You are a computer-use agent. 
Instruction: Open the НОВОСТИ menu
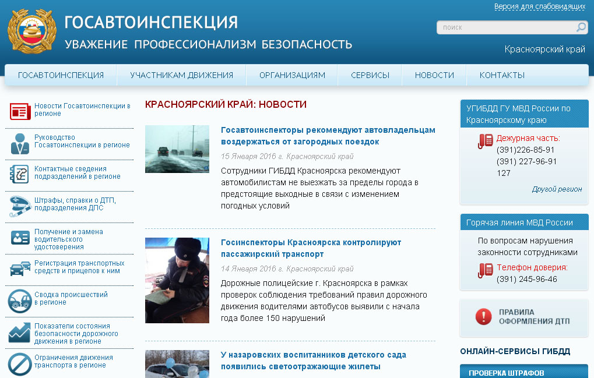click(x=434, y=75)
